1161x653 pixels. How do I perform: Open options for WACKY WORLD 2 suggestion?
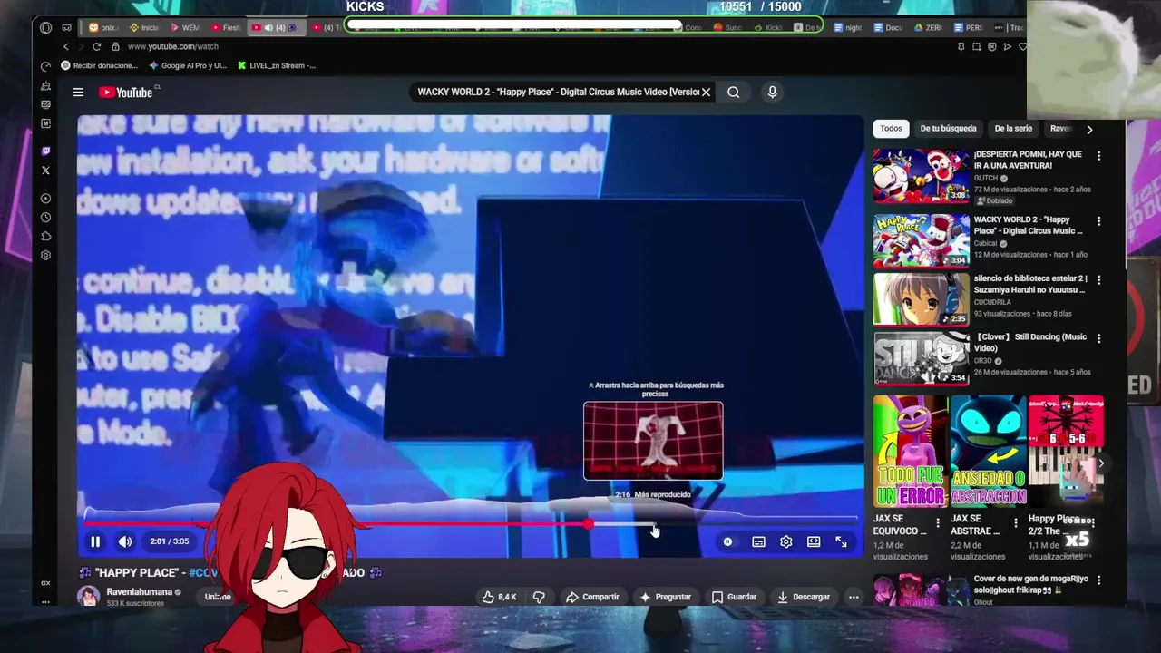point(1098,221)
